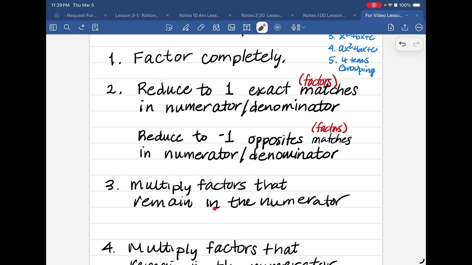This screenshot has width=472, height=265.
Task: Select the For Video Lesso tab
Action: pos(384,15)
